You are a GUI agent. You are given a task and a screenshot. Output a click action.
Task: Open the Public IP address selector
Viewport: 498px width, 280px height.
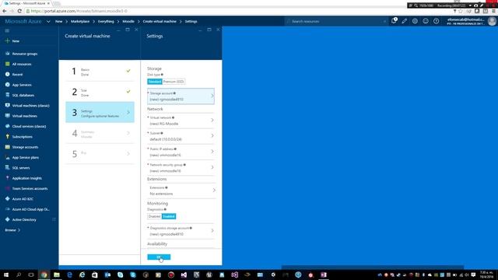(181, 152)
